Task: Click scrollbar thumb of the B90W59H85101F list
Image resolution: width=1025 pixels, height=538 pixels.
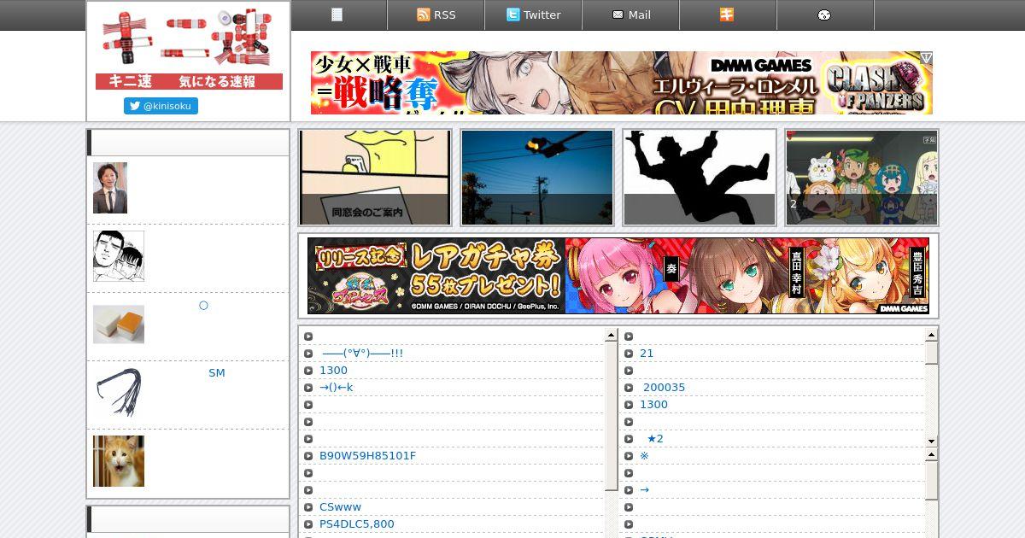Action: pos(611,416)
